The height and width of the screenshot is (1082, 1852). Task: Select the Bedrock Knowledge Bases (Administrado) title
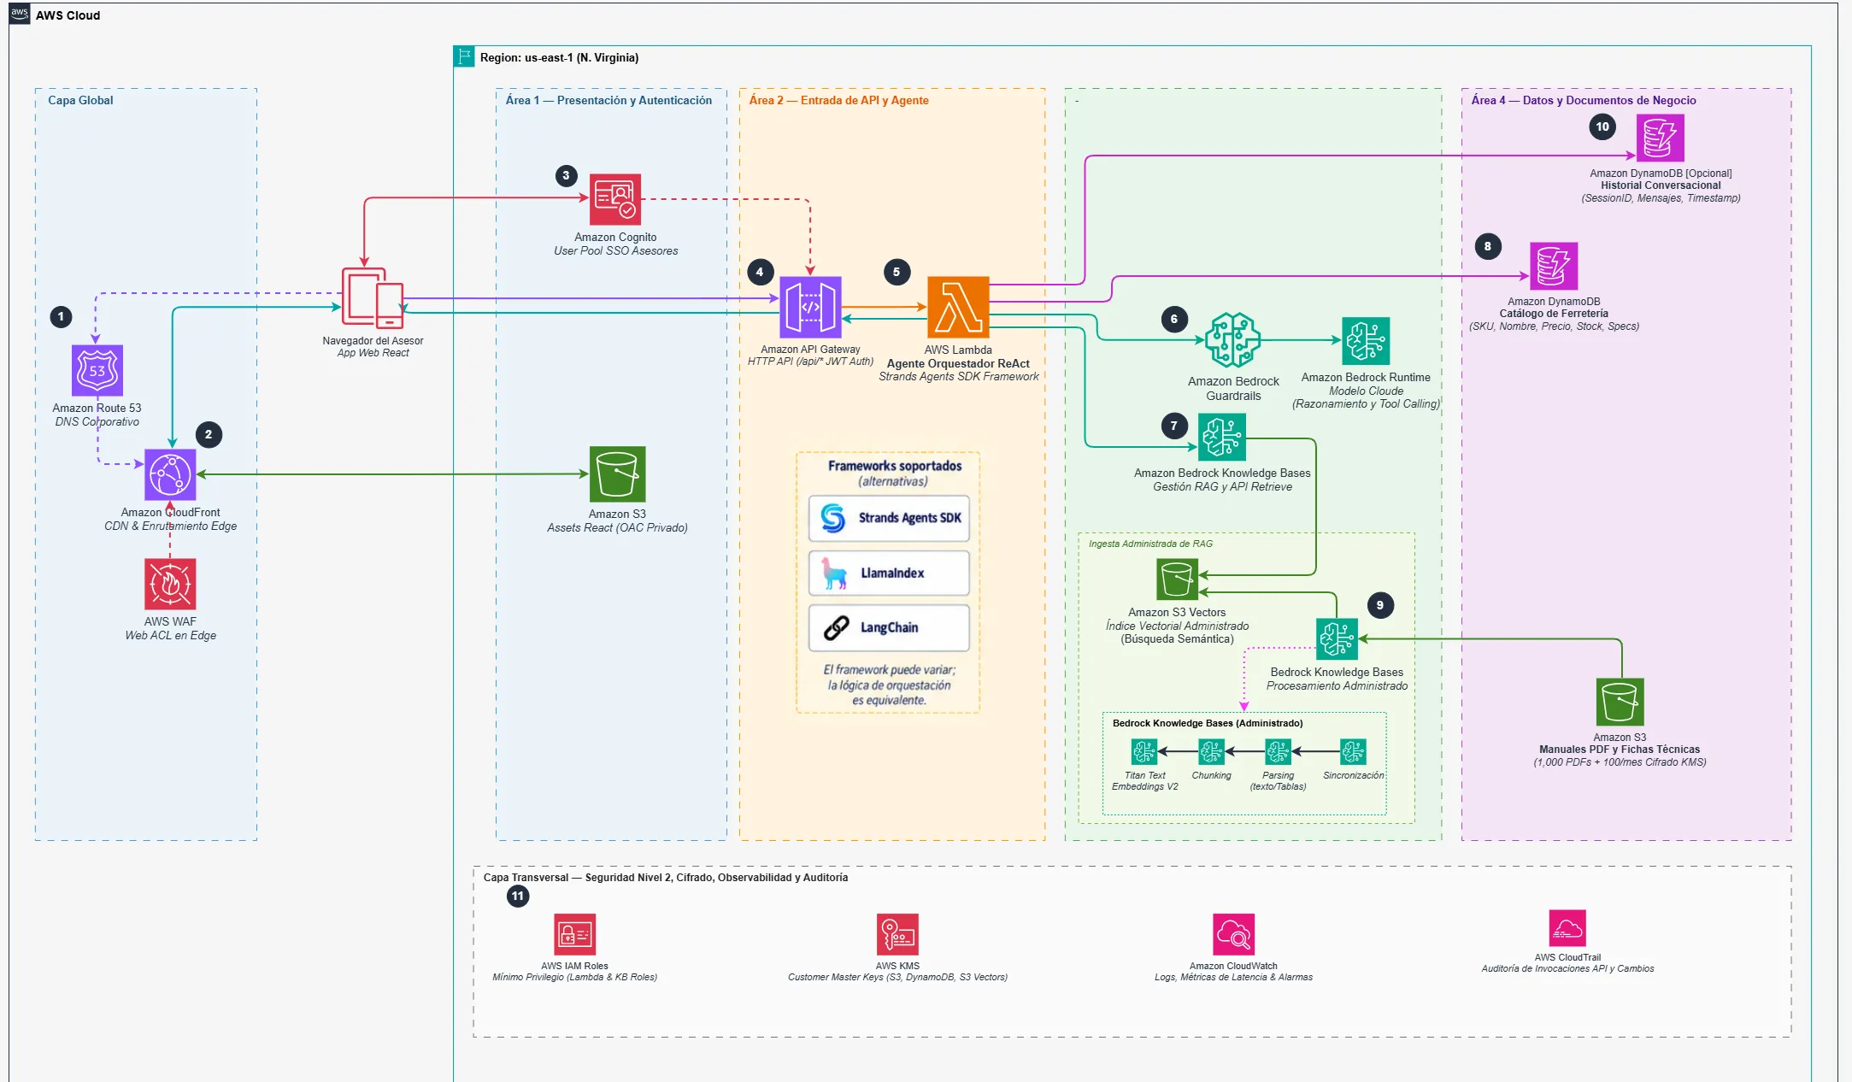tap(1208, 723)
